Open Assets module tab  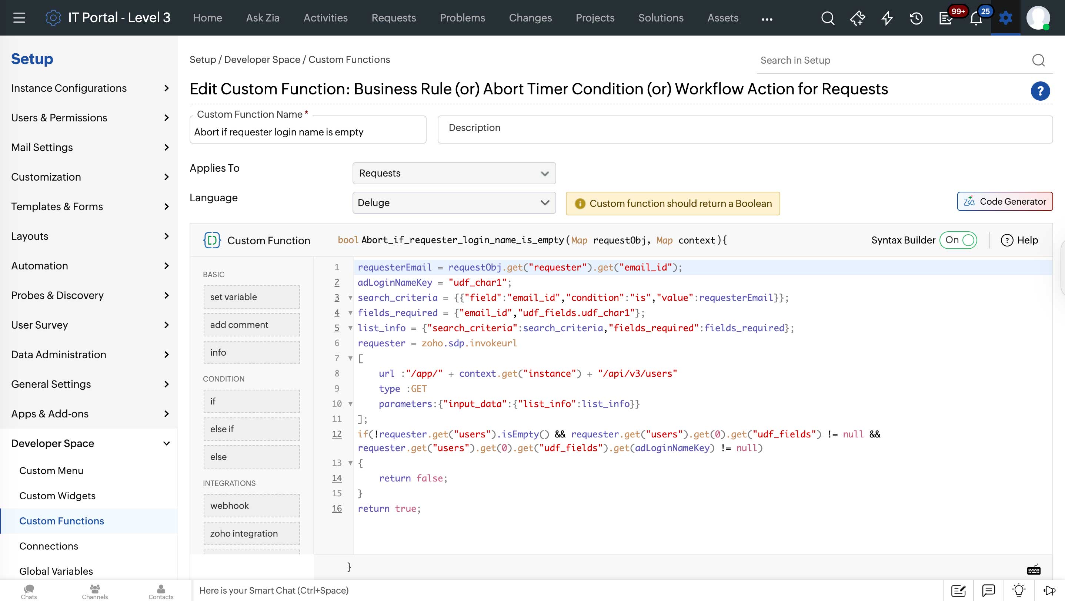click(723, 18)
